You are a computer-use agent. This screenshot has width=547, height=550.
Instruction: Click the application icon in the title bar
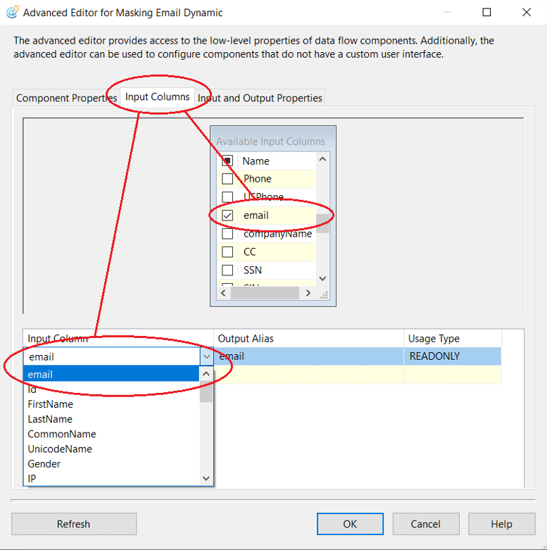tap(12, 13)
